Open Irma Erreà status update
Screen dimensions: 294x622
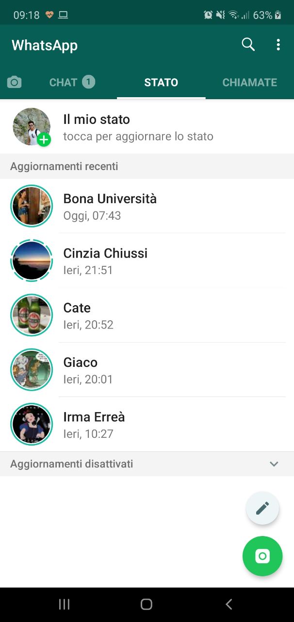(94, 424)
